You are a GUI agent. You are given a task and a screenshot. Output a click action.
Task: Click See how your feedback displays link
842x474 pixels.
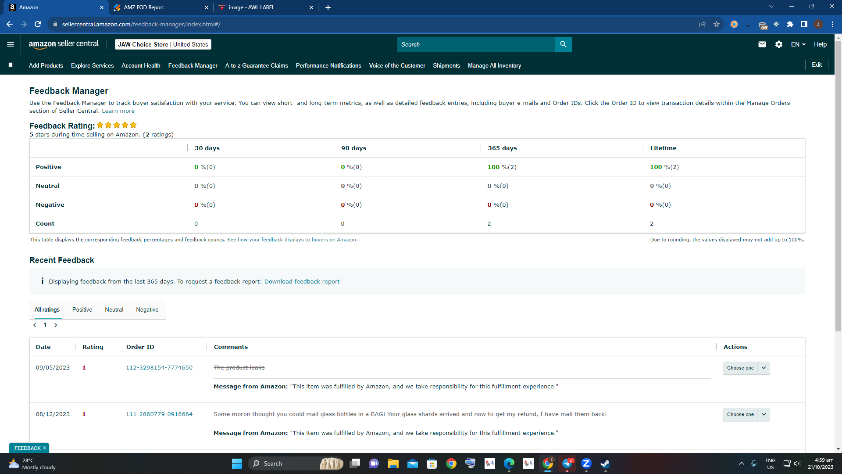(x=293, y=240)
